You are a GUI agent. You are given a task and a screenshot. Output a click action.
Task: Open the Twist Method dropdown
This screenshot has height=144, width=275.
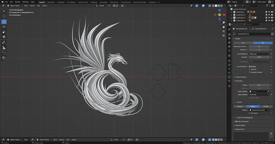[x=259, y=54]
